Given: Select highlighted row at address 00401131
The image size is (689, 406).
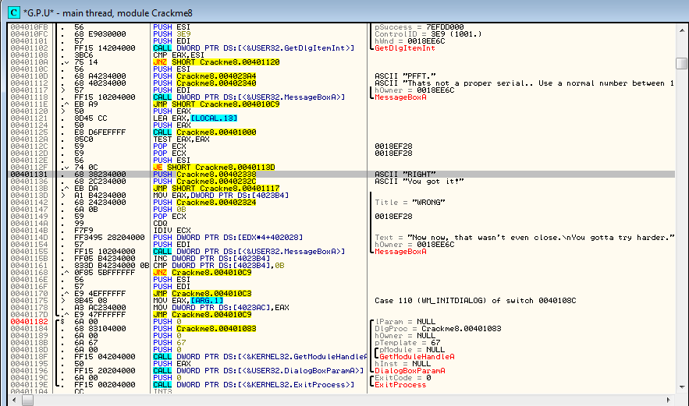Looking at the screenshot, I should [342, 175].
